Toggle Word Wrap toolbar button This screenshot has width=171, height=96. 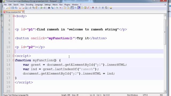coord(72,8)
